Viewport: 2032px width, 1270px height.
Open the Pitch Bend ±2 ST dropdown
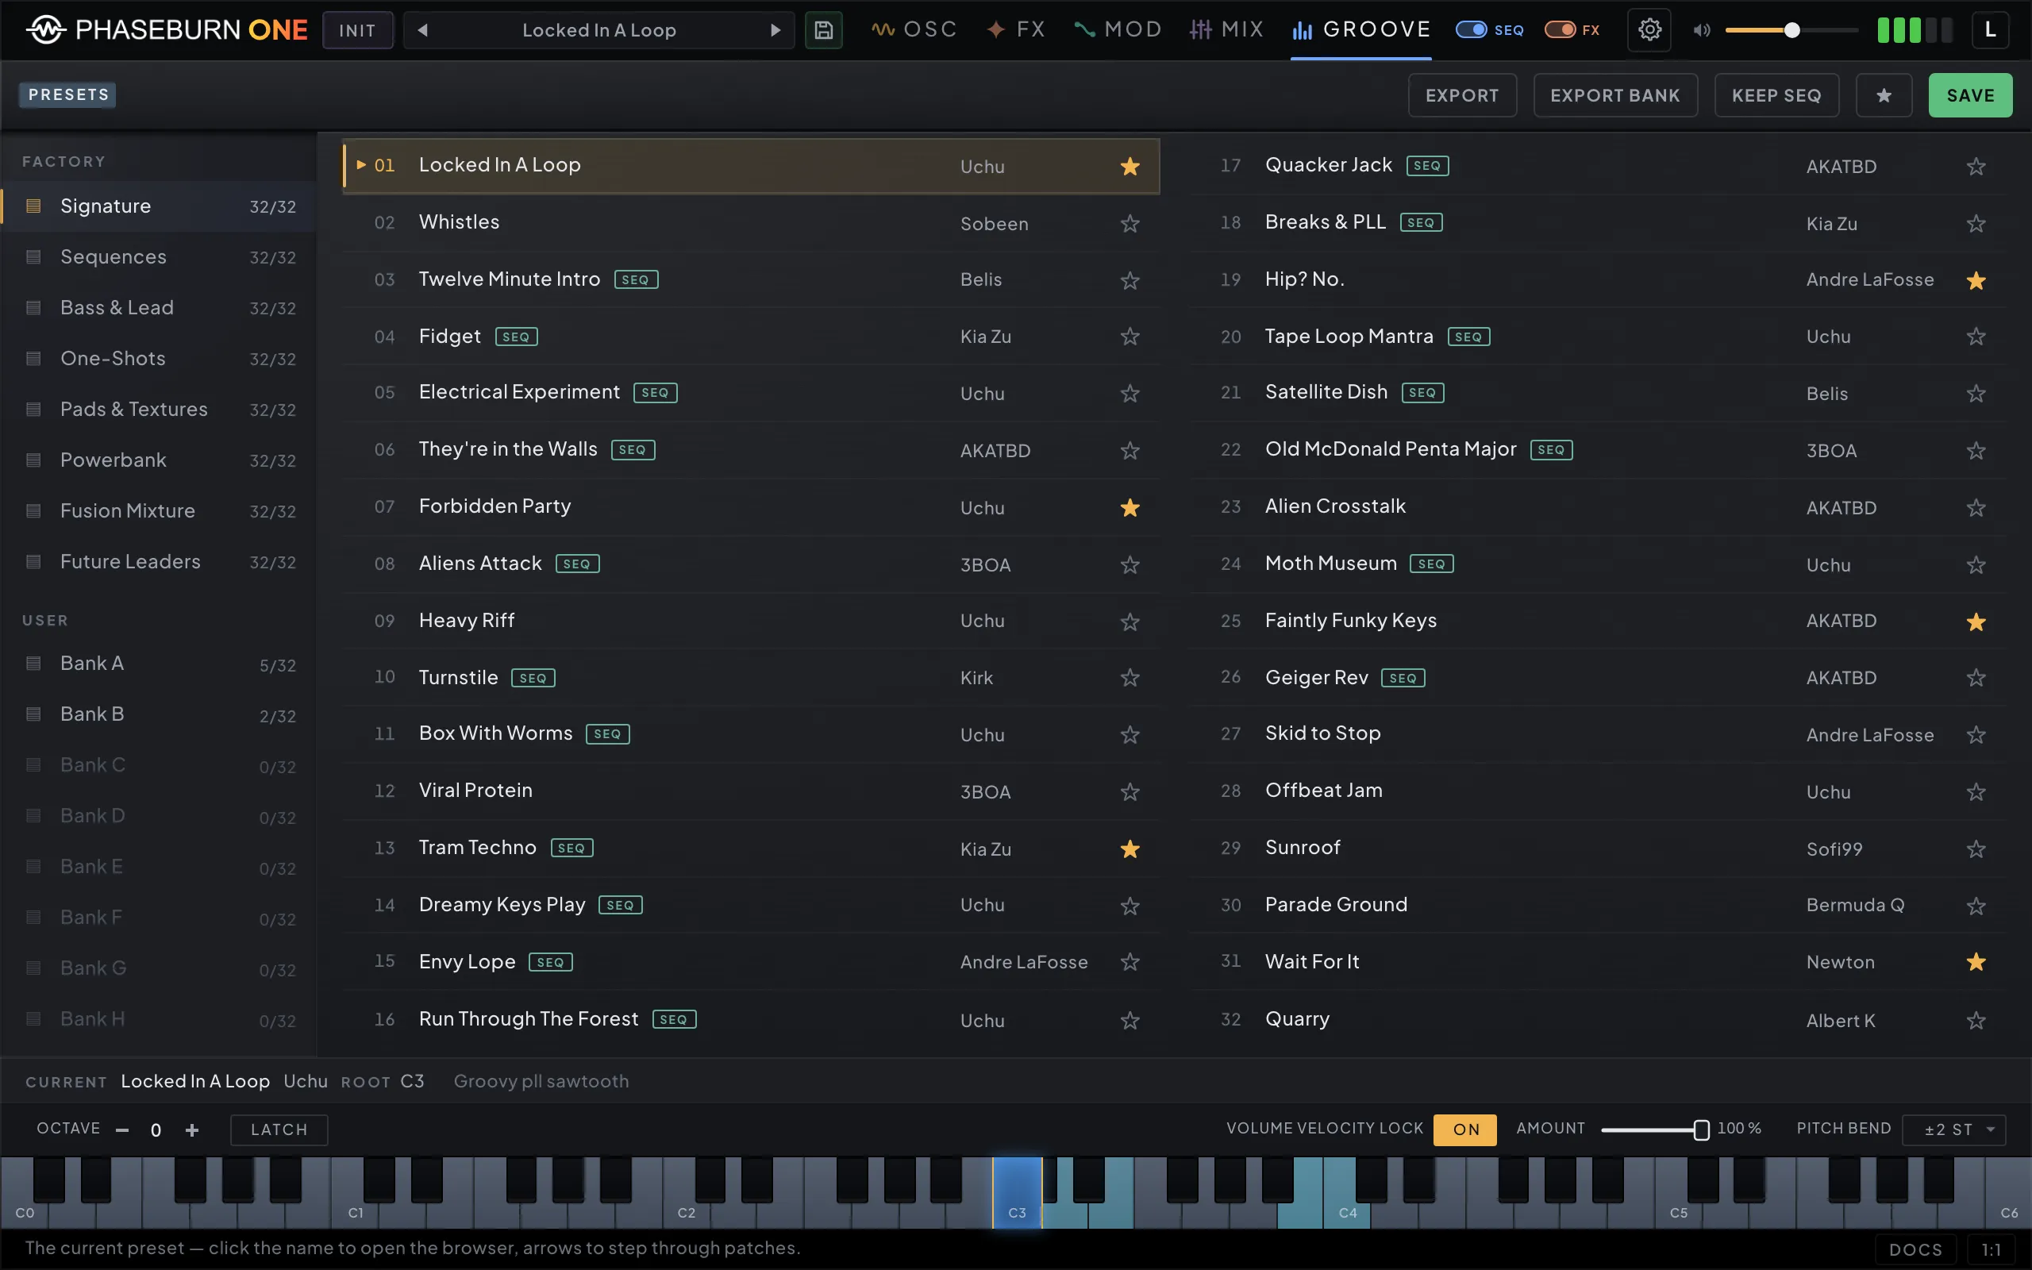pos(1954,1129)
